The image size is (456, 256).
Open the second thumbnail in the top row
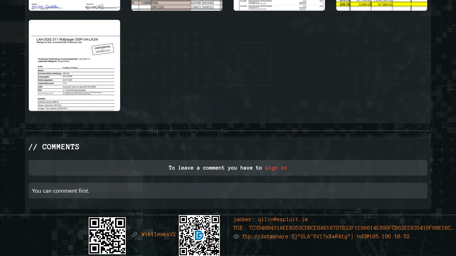pos(177,5)
